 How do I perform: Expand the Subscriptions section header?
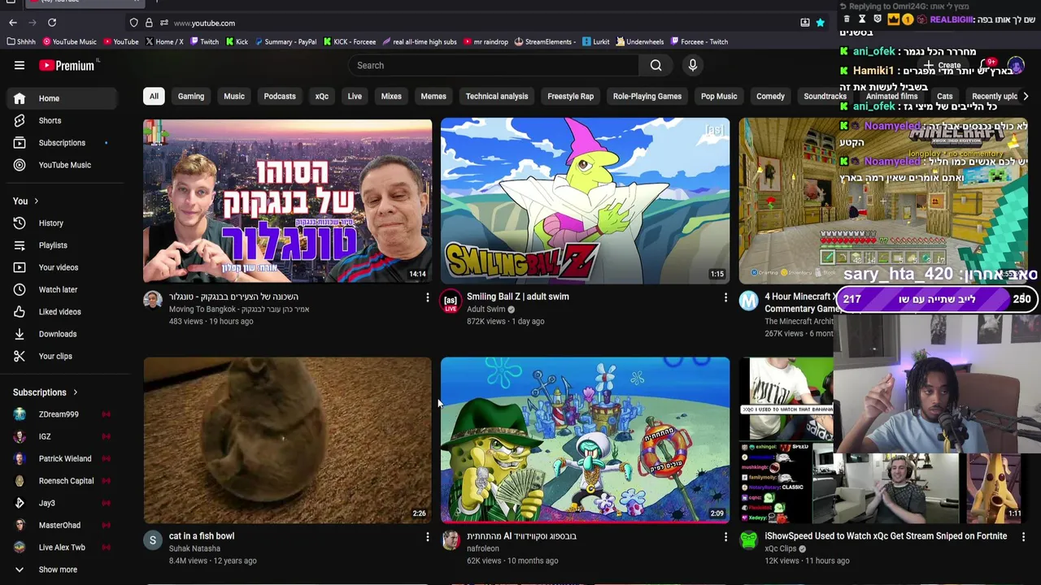click(46, 392)
